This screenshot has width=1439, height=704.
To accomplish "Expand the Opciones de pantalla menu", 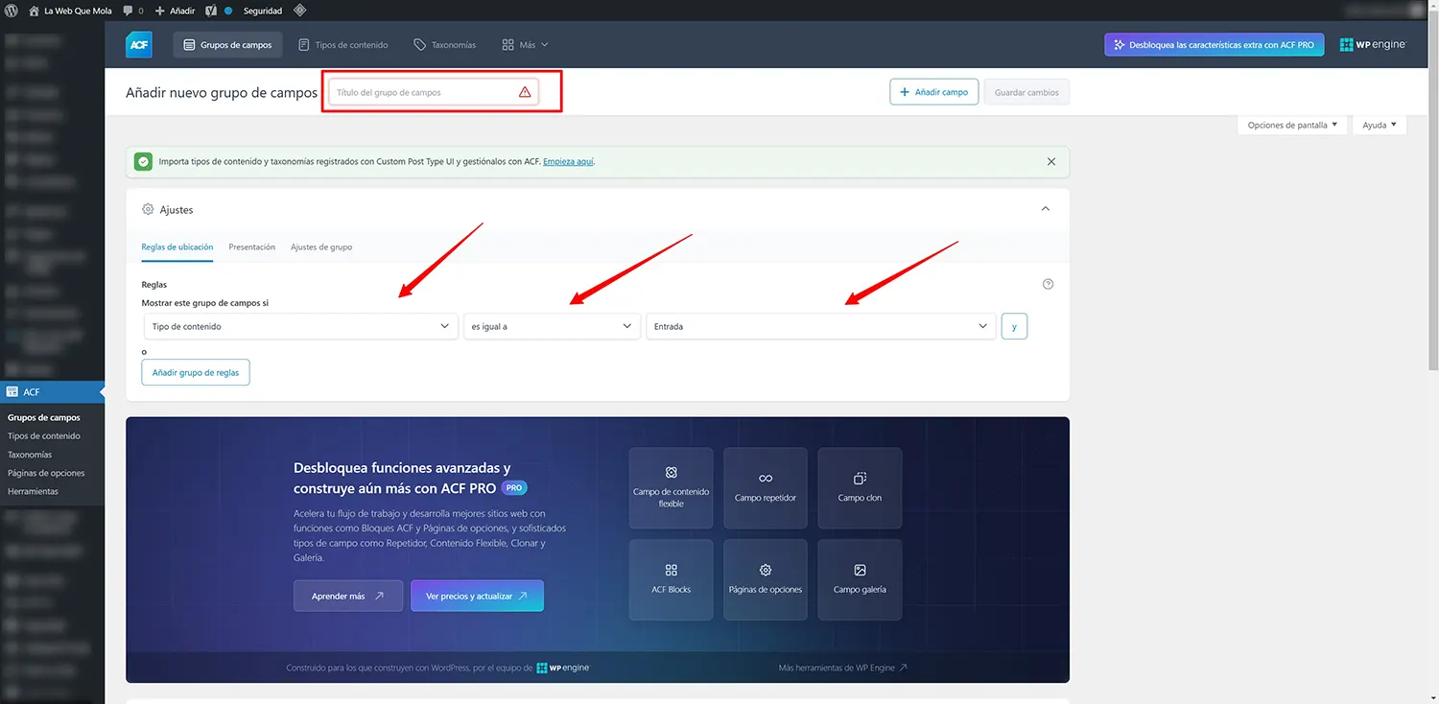I will (x=1291, y=125).
